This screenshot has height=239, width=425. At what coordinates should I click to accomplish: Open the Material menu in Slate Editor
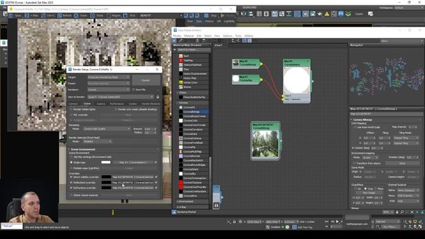[189, 36]
